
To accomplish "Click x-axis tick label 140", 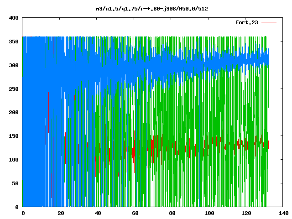I will point(284,213).
